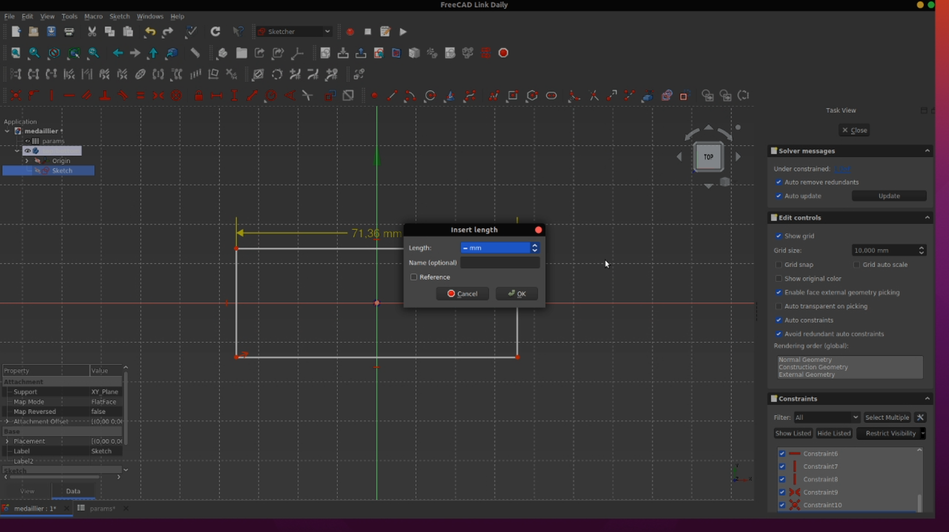Apply a vertical constraint
949x532 pixels.
pos(51,96)
